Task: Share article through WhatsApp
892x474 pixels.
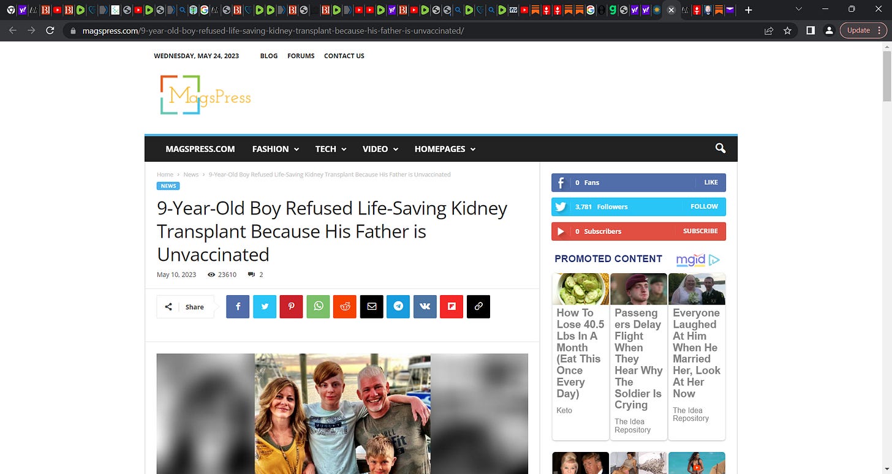Action: click(318, 306)
